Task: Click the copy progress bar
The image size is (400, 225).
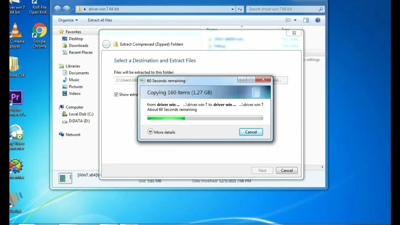Action: pos(205,118)
